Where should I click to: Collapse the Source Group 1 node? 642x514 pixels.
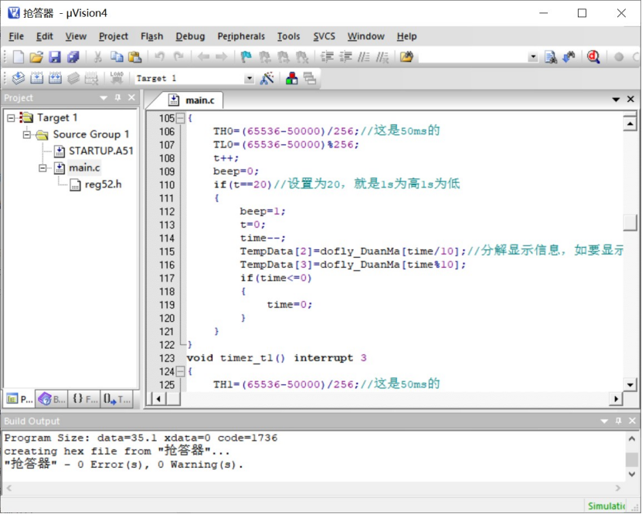pyautogui.click(x=27, y=134)
